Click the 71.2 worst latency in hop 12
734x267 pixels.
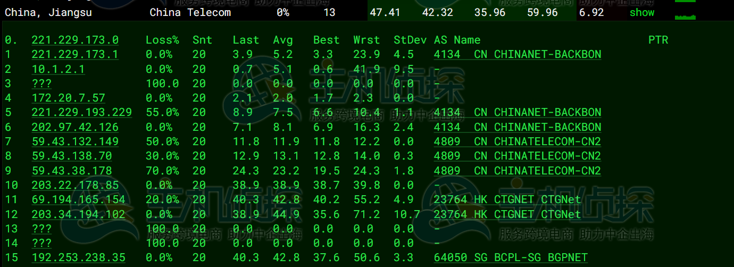[366, 214]
